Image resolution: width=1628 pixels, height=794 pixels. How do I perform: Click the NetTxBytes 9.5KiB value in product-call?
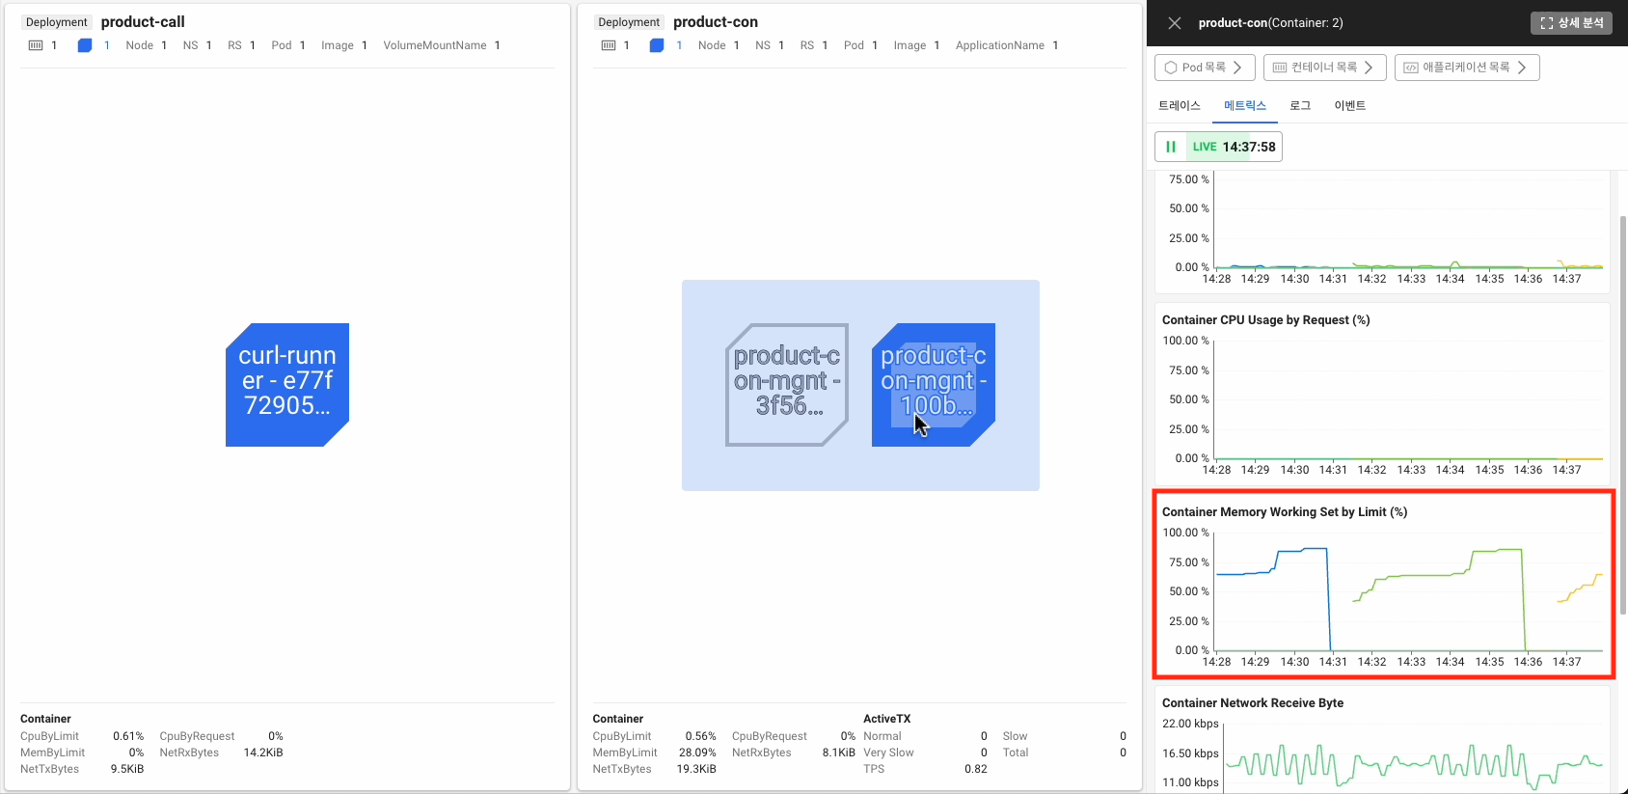point(127,769)
